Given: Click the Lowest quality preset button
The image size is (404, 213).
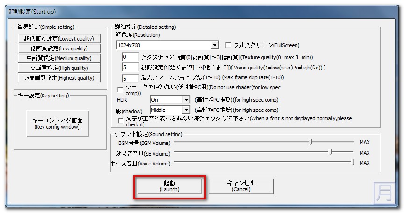Looking at the screenshot, I should 59,39.
